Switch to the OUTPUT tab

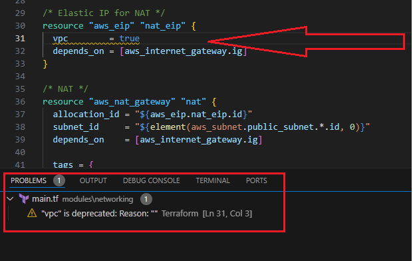(93, 180)
